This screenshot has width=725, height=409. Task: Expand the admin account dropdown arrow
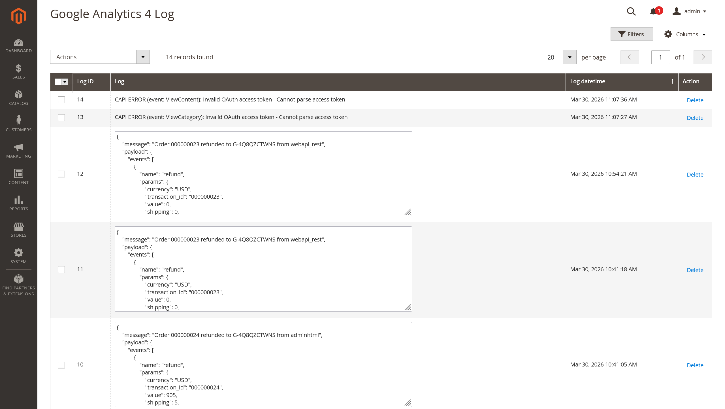(705, 12)
